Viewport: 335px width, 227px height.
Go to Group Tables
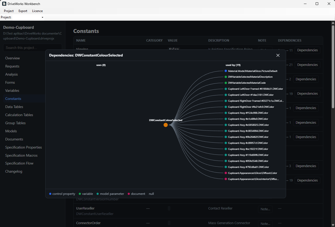(15, 123)
